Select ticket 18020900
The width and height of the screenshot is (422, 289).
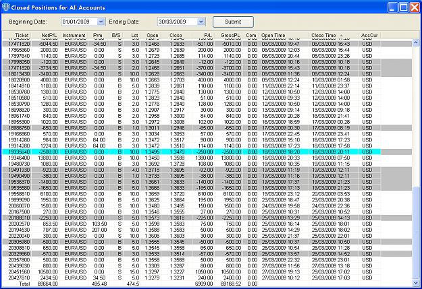[19, 80]
